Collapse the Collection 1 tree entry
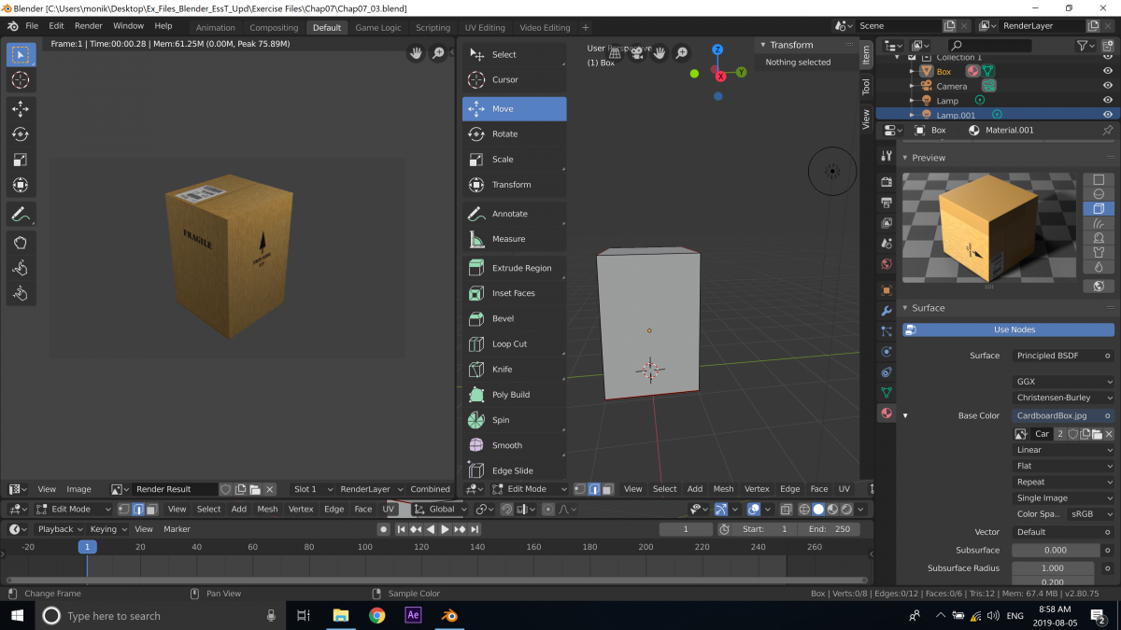 click(x=895, y=56)
